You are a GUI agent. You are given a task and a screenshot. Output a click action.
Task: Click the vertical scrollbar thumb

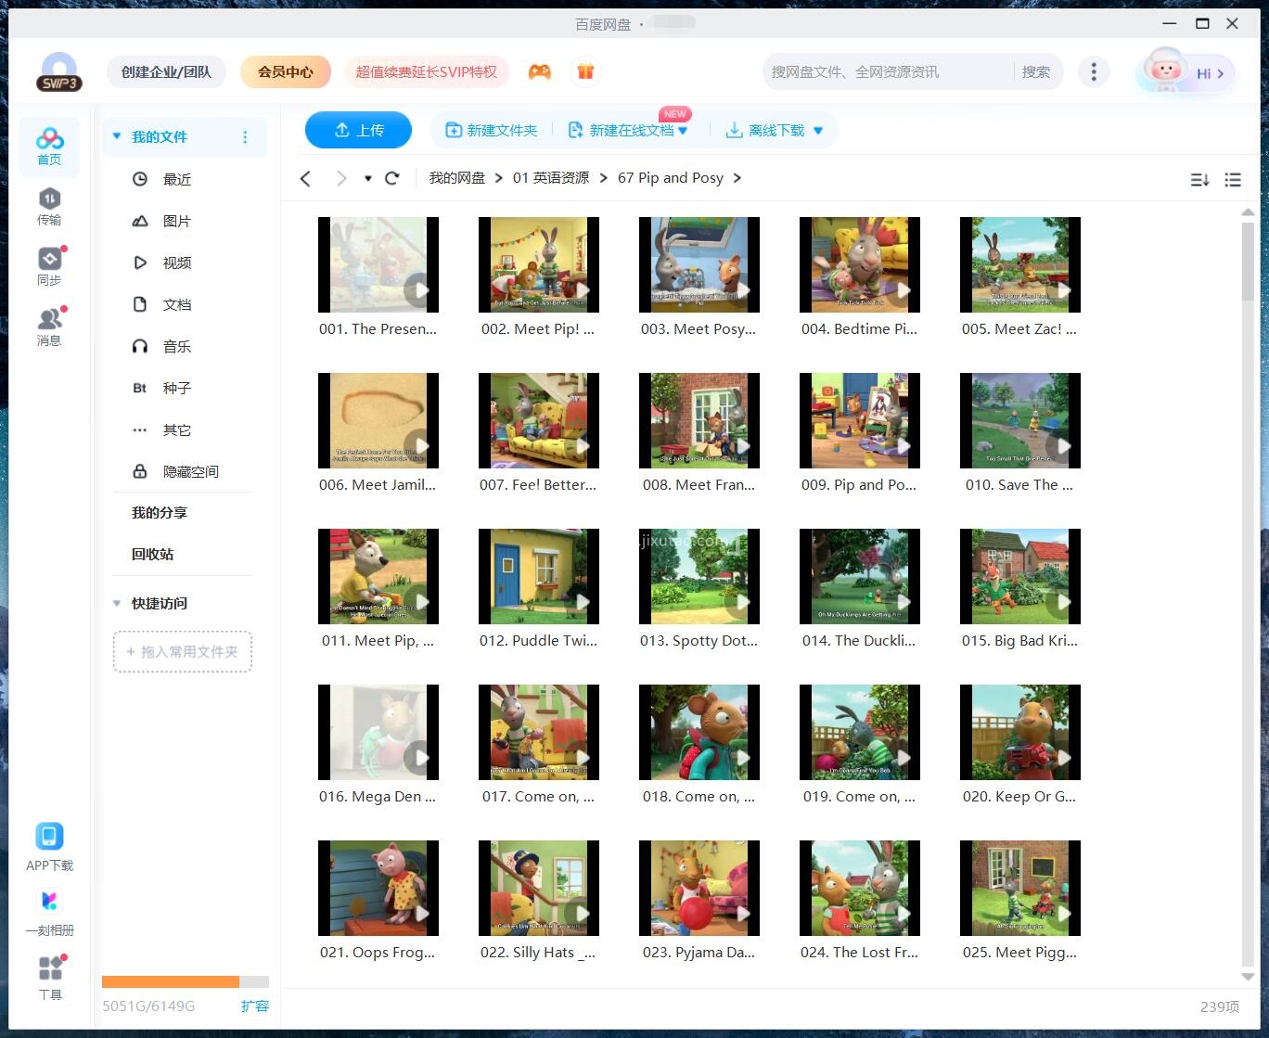point(1248,261)
